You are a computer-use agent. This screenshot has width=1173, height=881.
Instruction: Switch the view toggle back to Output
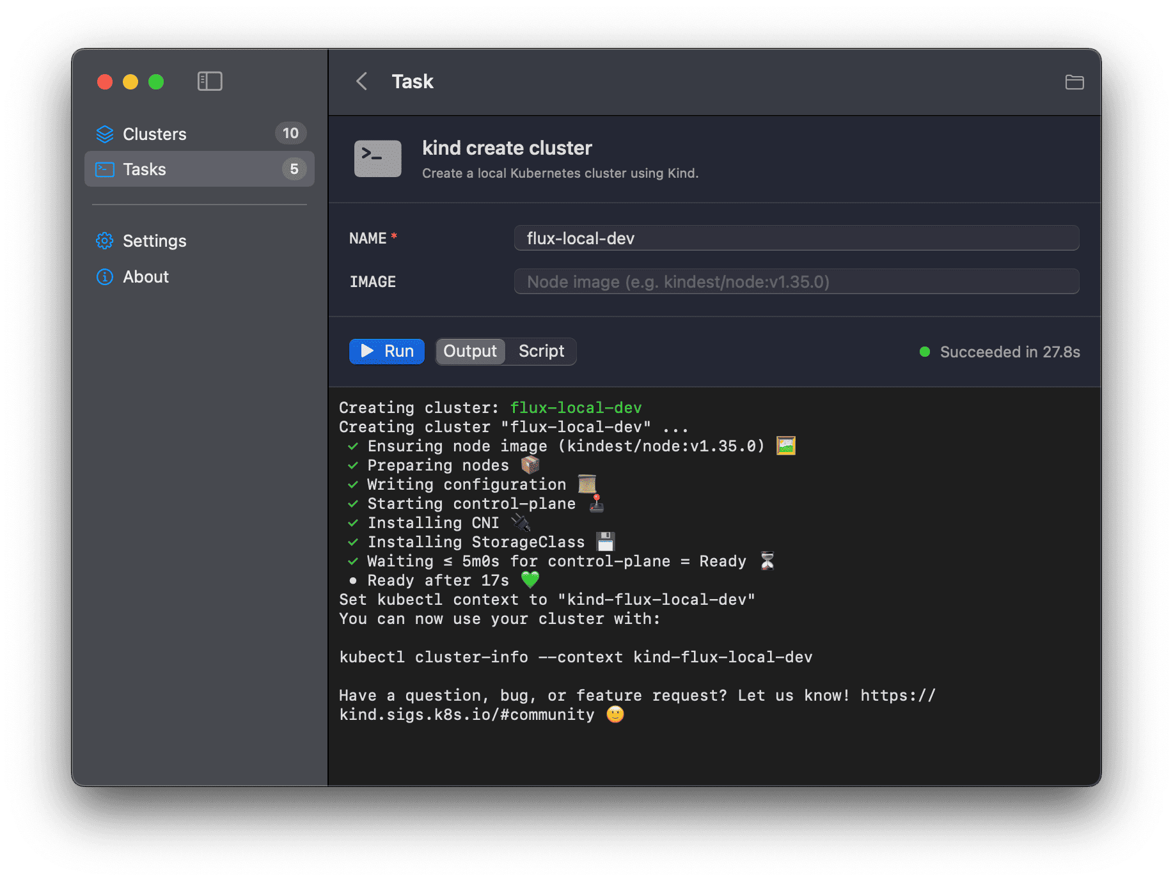[469, 351]
